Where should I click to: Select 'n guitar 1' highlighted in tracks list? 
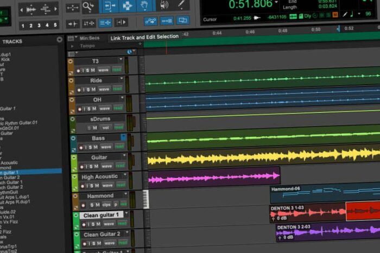[x=31, y=172]
